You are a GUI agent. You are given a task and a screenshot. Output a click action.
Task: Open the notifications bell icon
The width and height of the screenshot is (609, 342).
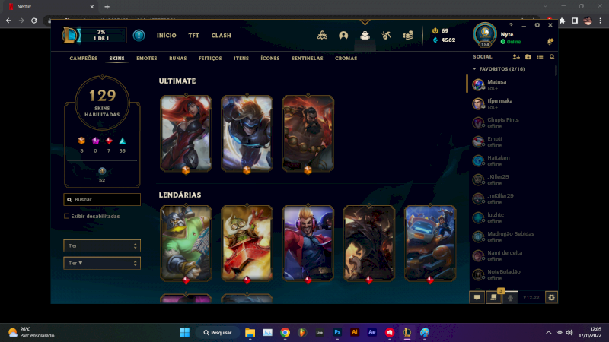[x=550, y=41]
